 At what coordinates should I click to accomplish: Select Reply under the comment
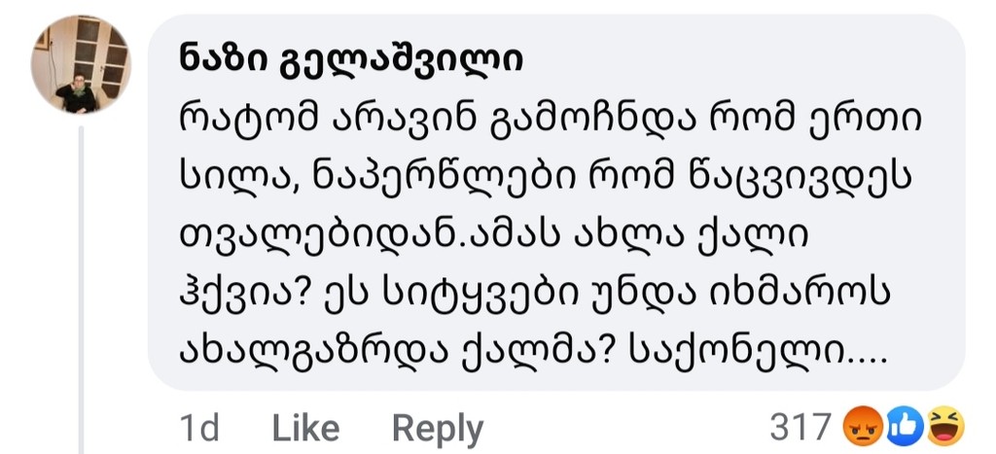438,430
